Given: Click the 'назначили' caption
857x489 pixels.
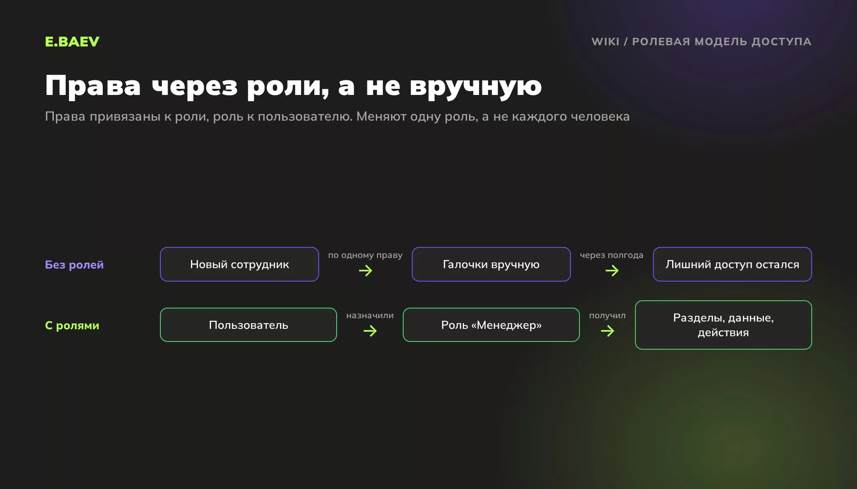Looking at the screenshot, I should [x=370, y=315].
